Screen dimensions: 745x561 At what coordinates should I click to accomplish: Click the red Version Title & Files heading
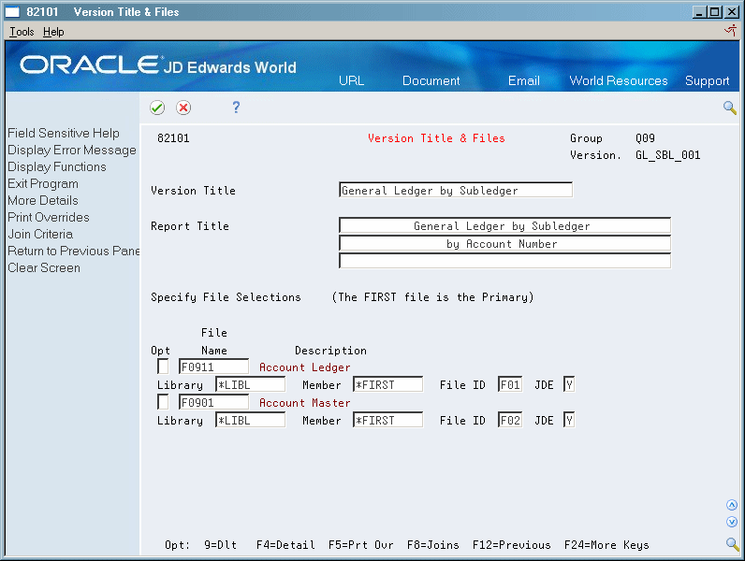(x=436, y=138)
